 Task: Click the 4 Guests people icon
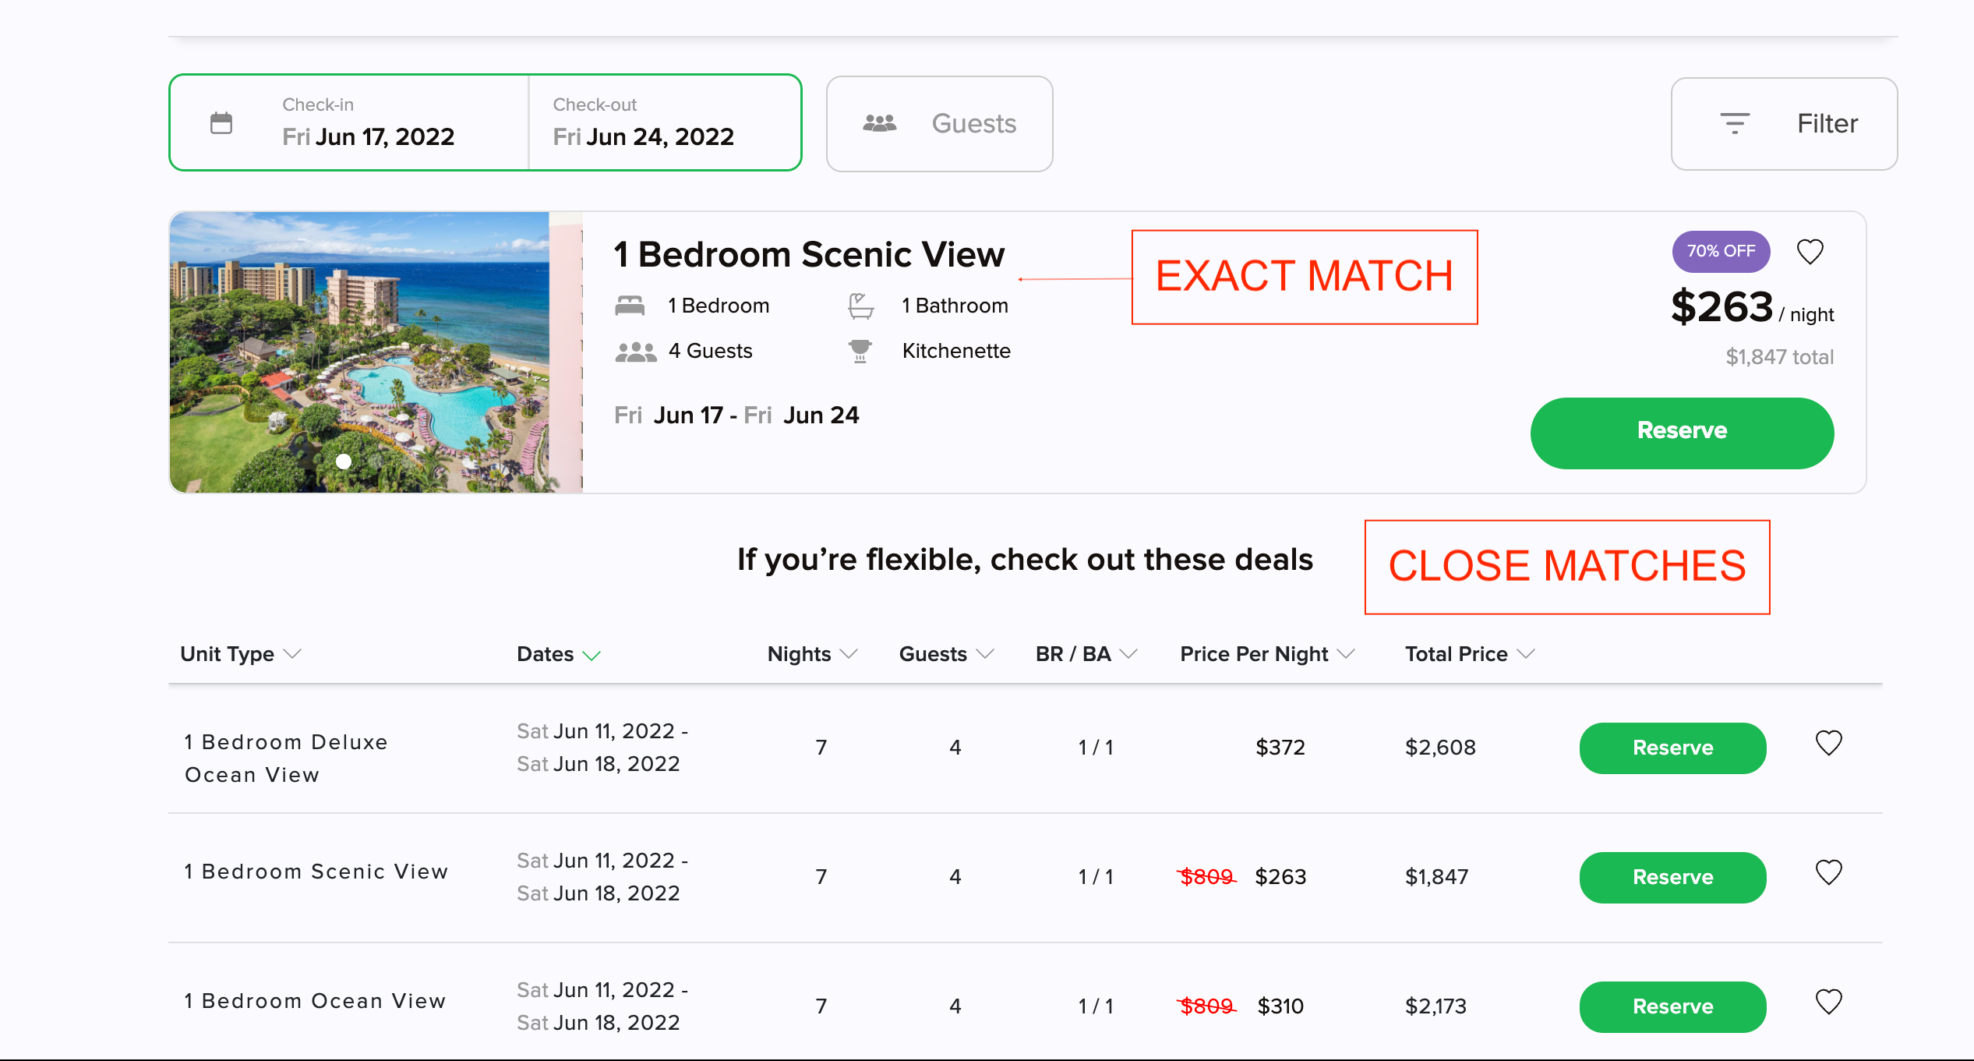pyautogui.click(x=636, y=352)
